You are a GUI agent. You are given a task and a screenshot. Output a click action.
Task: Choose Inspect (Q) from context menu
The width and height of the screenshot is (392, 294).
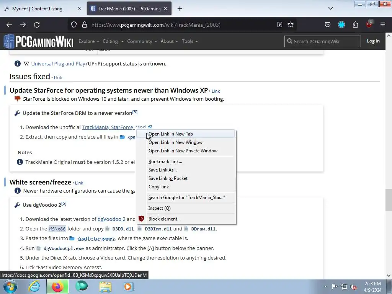click(x=186, y=208)
